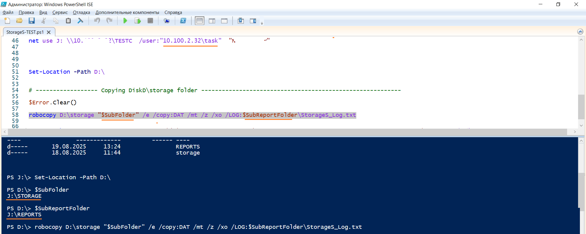
Task: Close the StorageS-TEST.ps1 tab
Action: (49, 32)
